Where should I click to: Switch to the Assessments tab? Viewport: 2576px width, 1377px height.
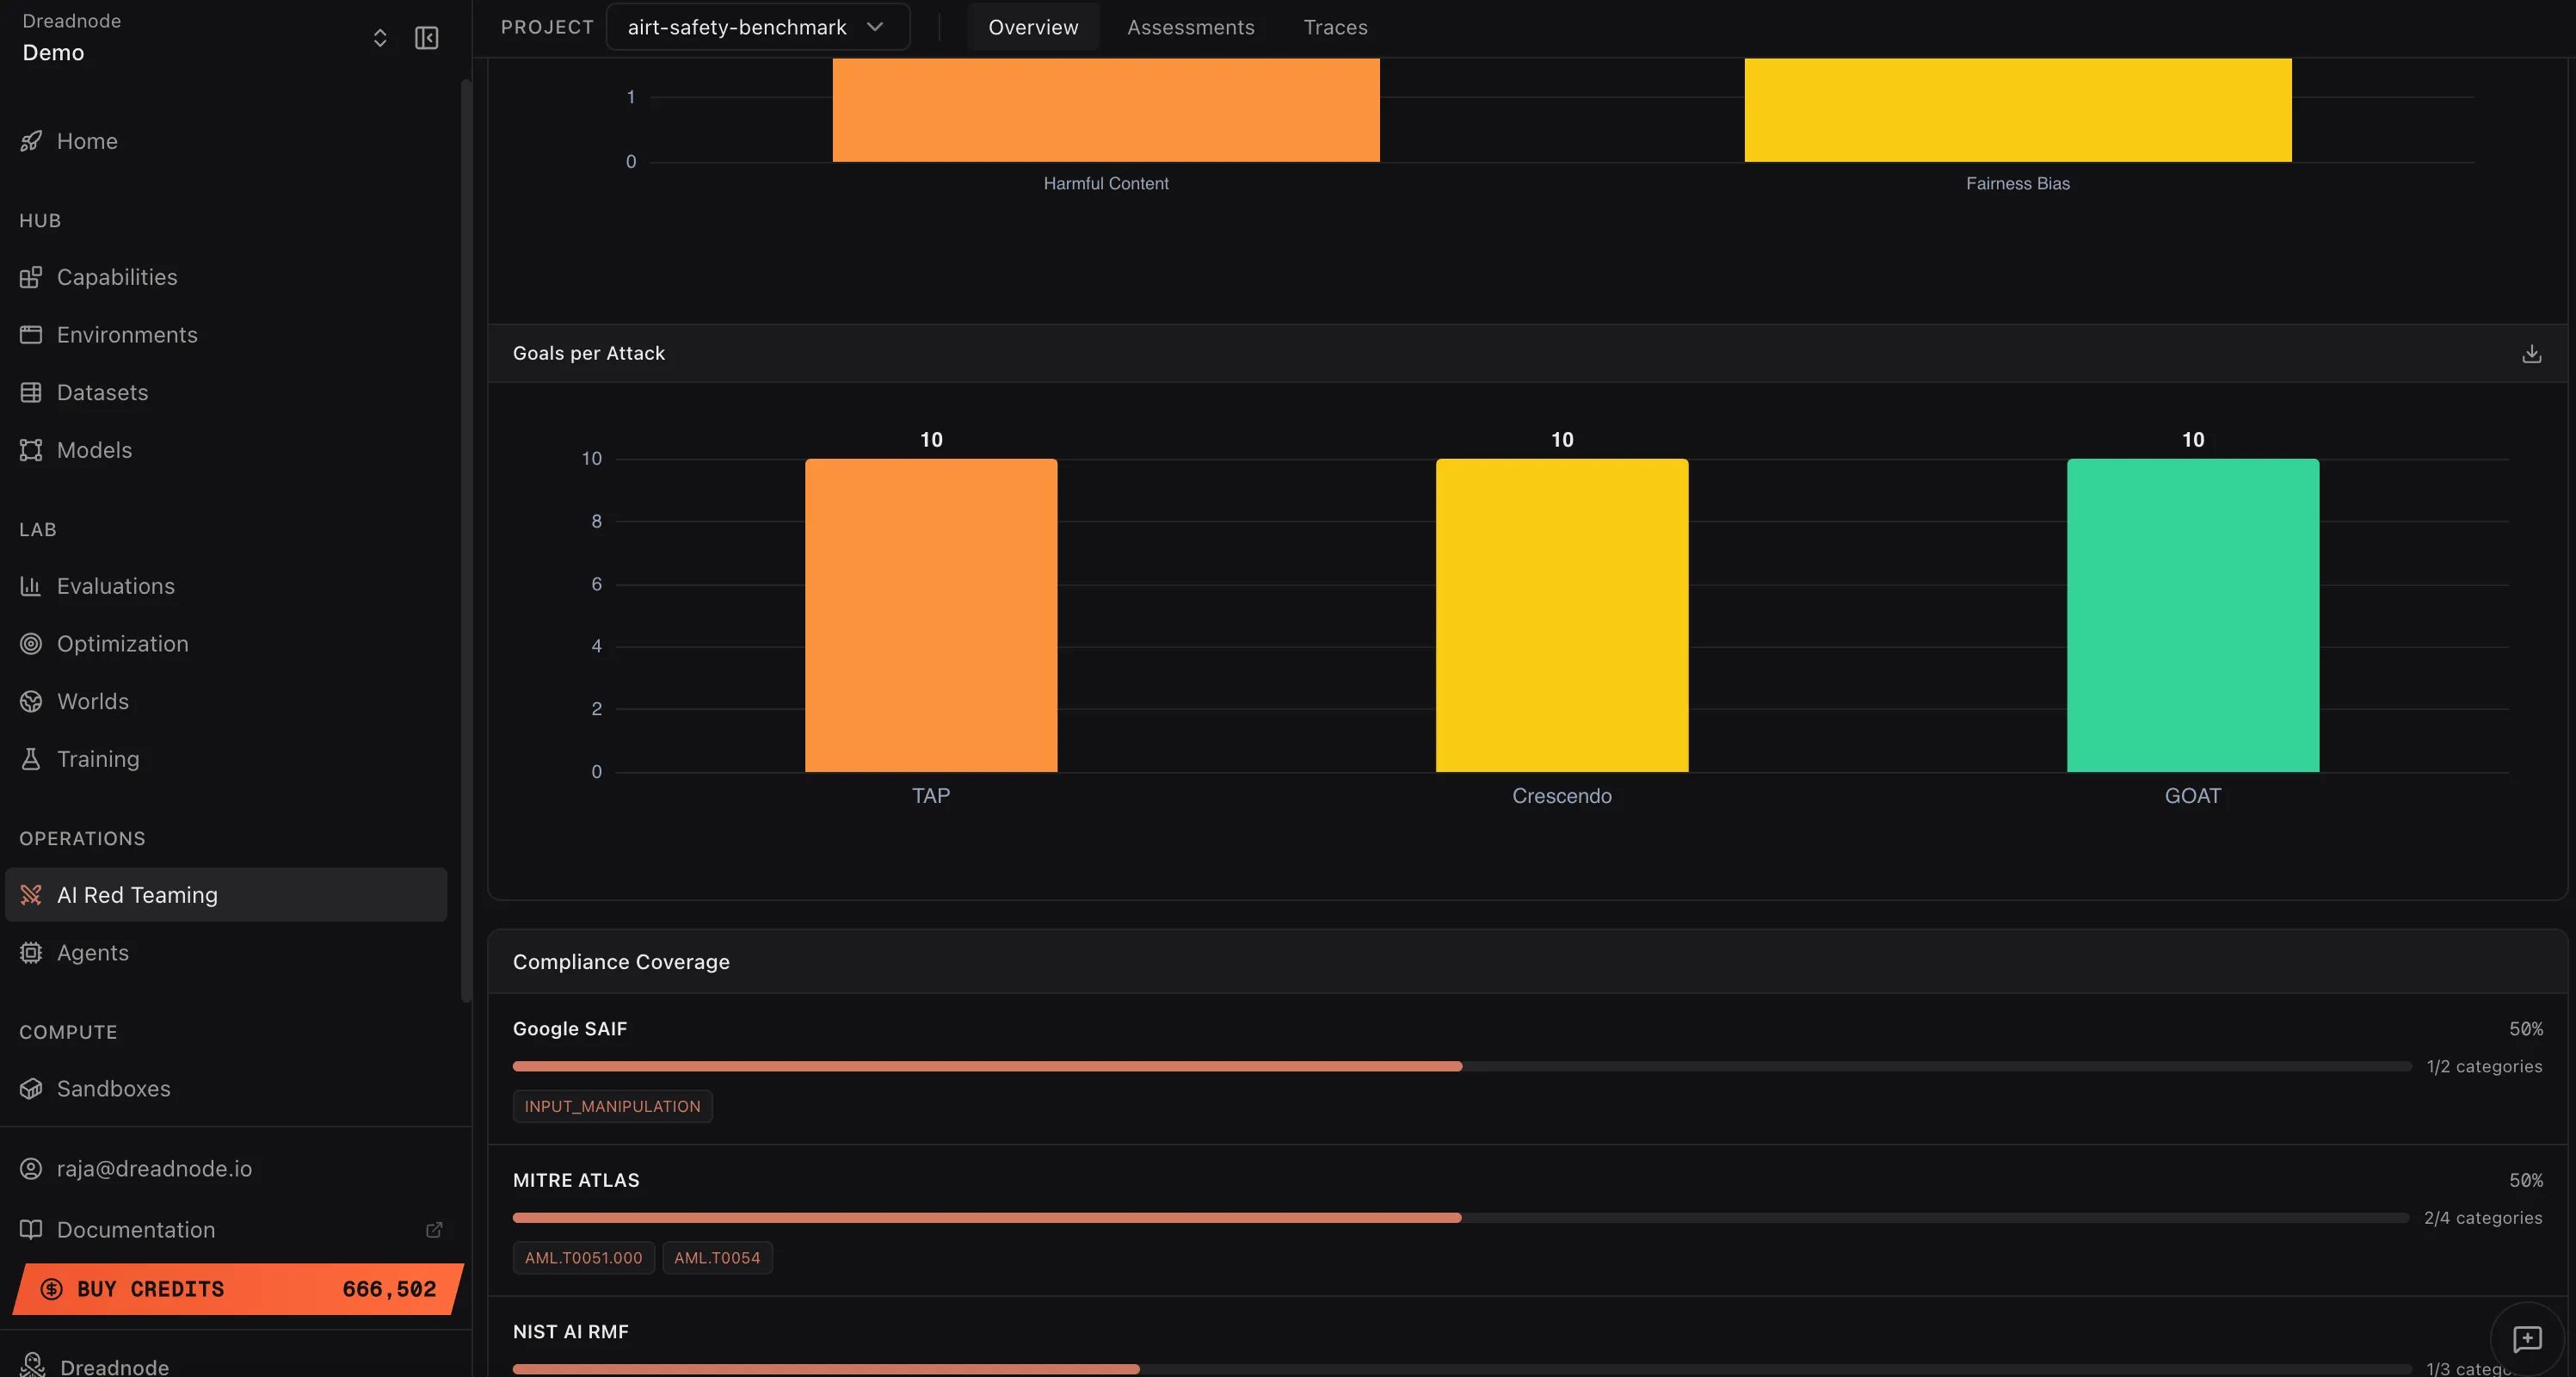click(1191, 27)
